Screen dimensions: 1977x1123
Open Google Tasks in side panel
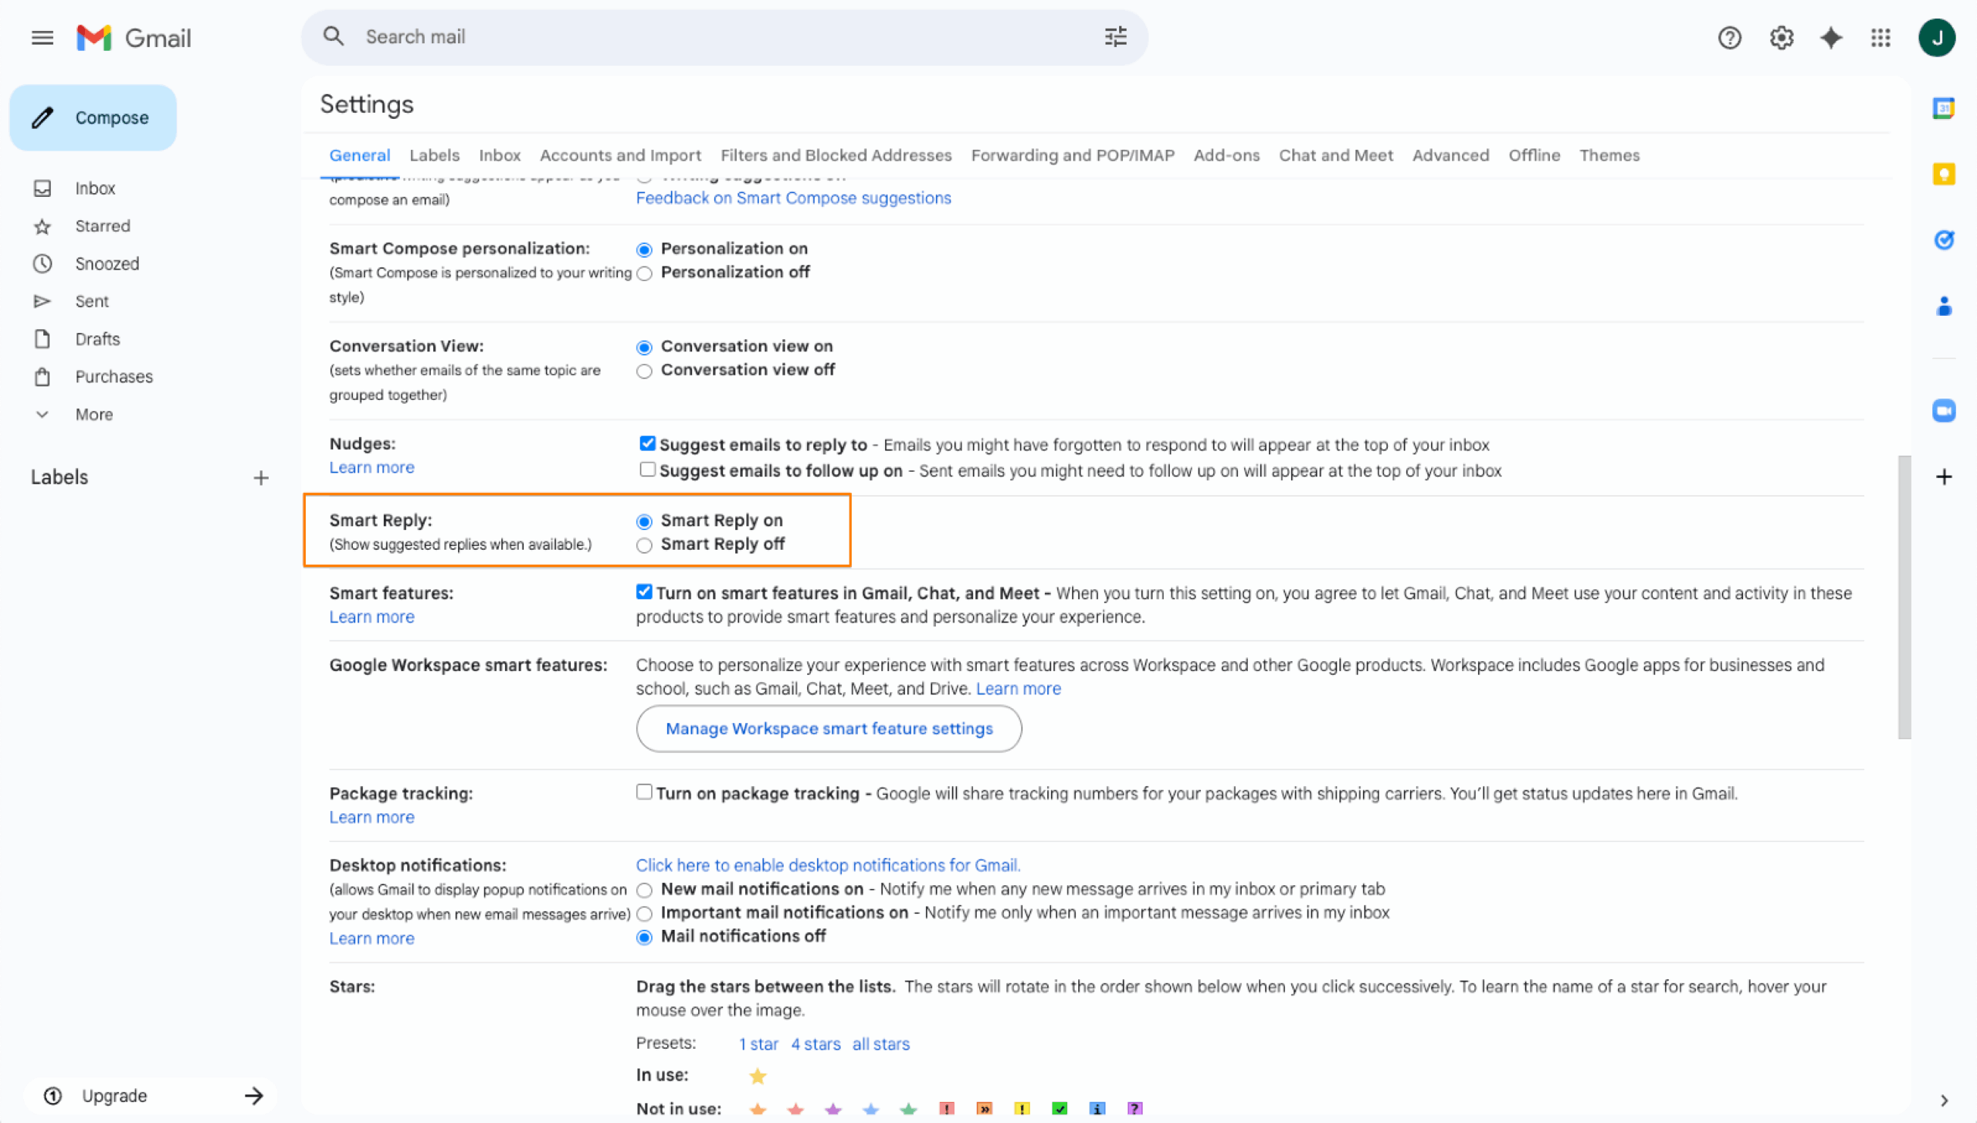pyautogui.click(x=1943, y=240)
